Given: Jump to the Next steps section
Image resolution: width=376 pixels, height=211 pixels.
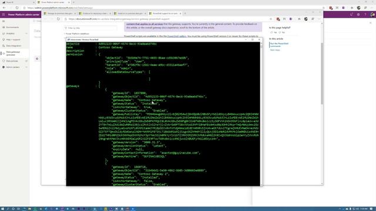Looking at the screenshot, I should click(275, 50).
